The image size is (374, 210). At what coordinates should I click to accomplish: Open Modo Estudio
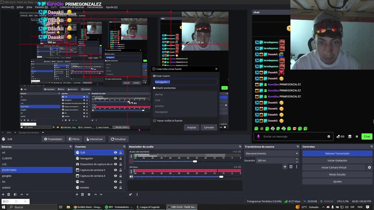pyautogui.click(x=337, y=174)
